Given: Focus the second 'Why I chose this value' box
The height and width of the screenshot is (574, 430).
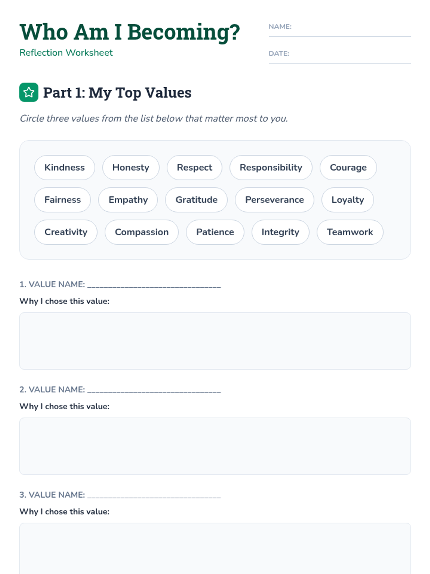Looking at the screenshot, I should click(215, 446).
